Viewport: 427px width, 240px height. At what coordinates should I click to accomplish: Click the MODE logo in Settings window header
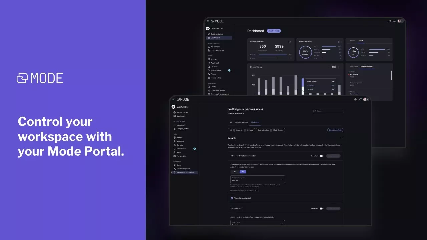pos(183,99)
